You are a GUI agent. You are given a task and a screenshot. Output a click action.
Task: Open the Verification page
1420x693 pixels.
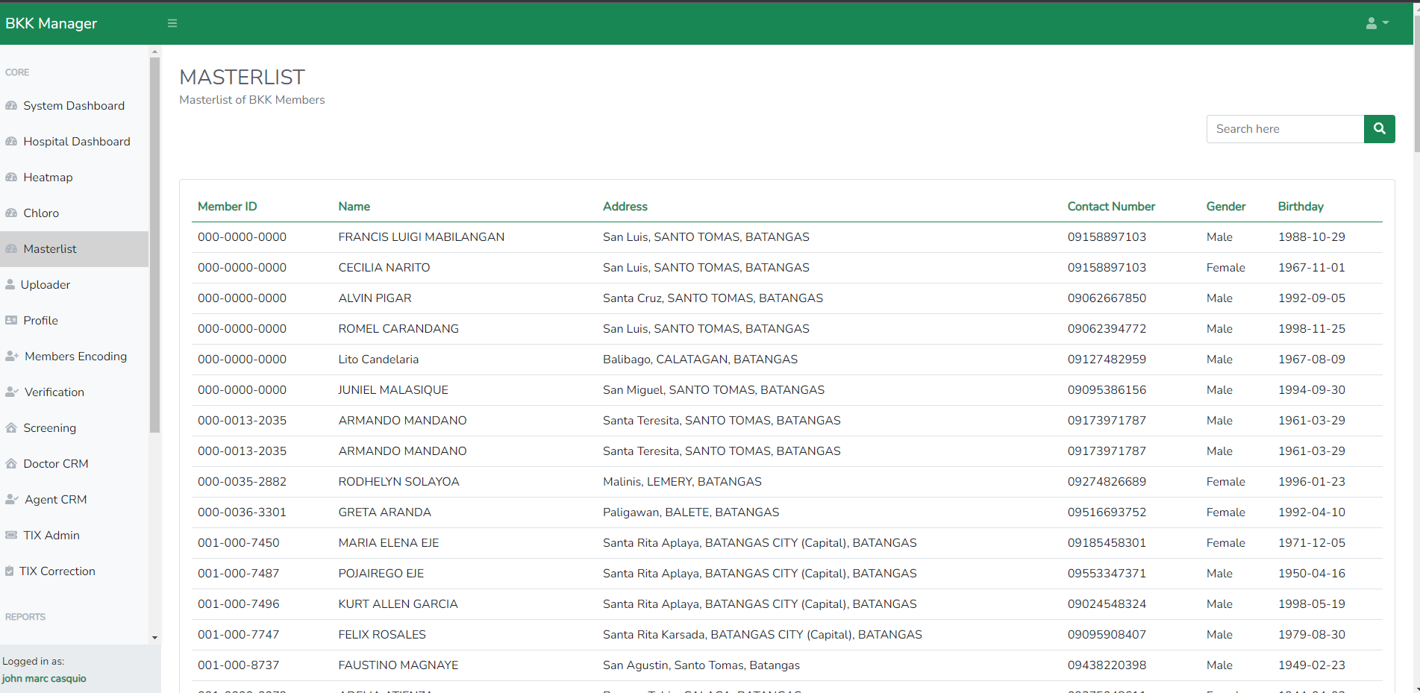54,392
